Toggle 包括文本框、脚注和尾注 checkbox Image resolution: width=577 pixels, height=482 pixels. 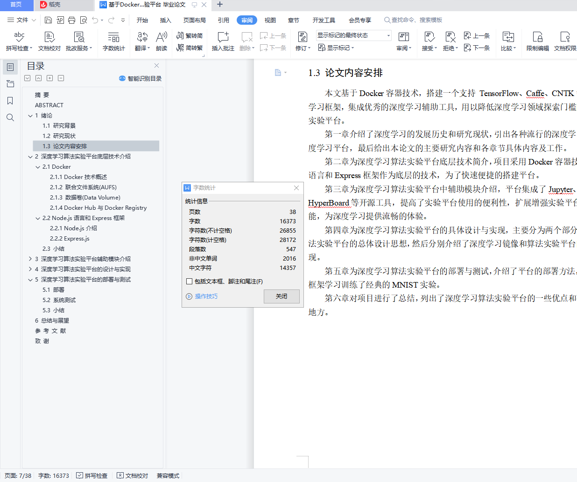(x=189, y=281)
